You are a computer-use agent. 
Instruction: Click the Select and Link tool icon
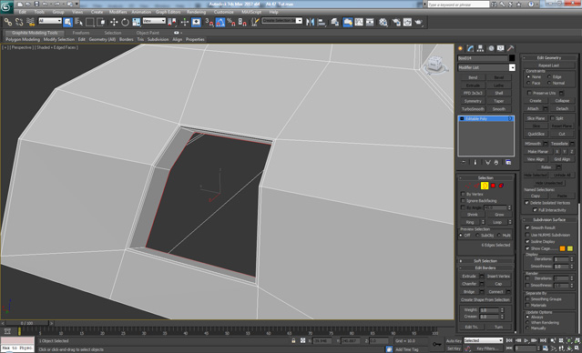pos(8,22)
